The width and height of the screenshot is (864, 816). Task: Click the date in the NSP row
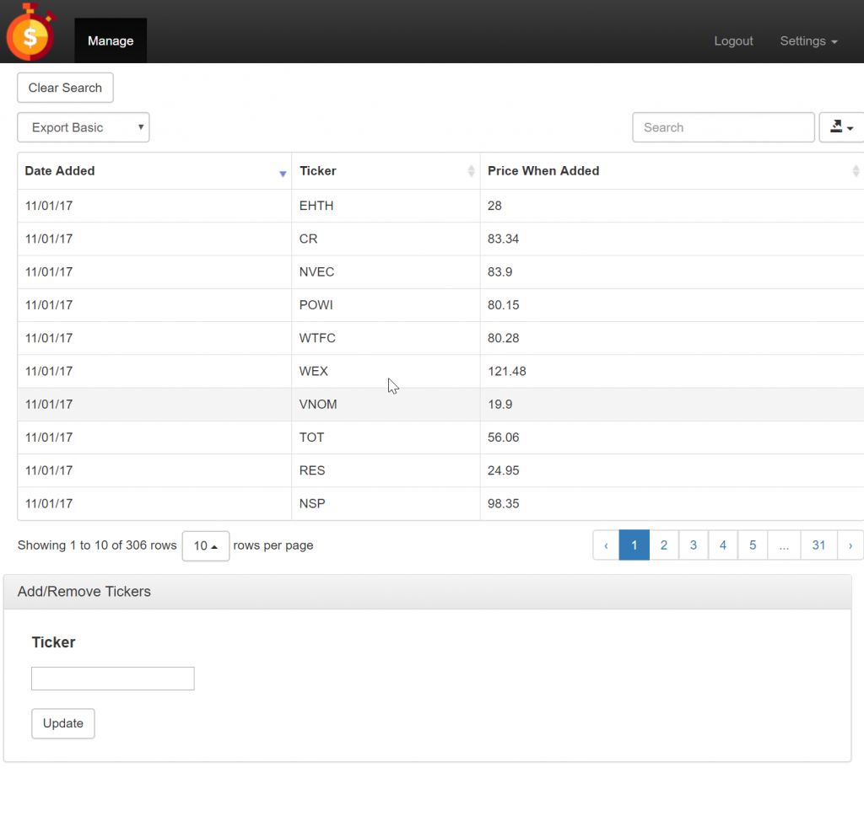pyautogui.click(x=49, y=503)
